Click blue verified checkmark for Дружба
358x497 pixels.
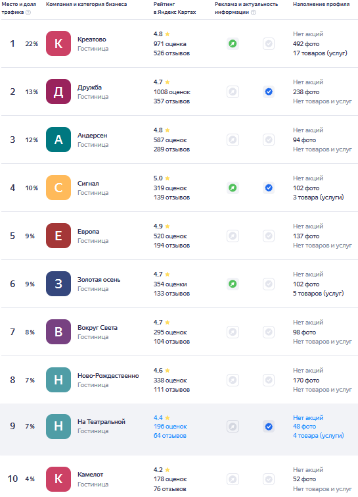[269, 92]
